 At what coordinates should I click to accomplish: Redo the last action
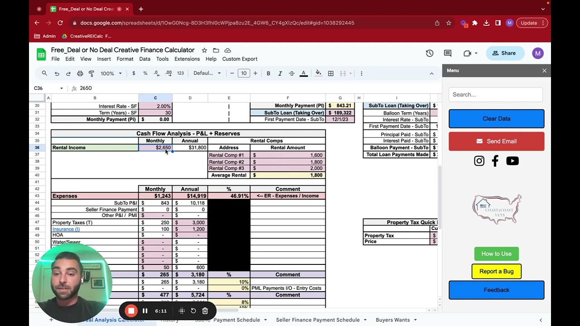68,73
